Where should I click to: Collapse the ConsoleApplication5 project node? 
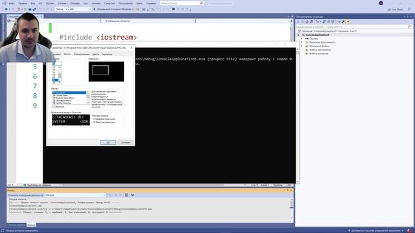[x=298, y=35]
